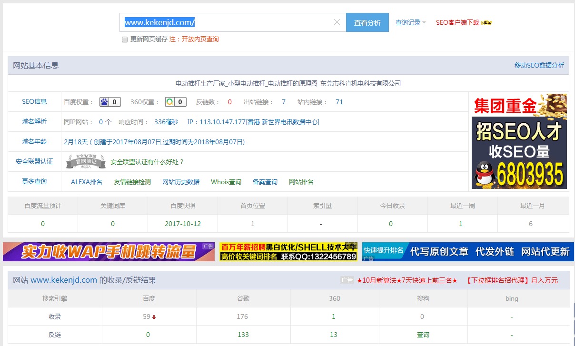Click www.kekenjd.com link in results header
The height and width of the screenshot is (346, 575).
pos(64,280)
